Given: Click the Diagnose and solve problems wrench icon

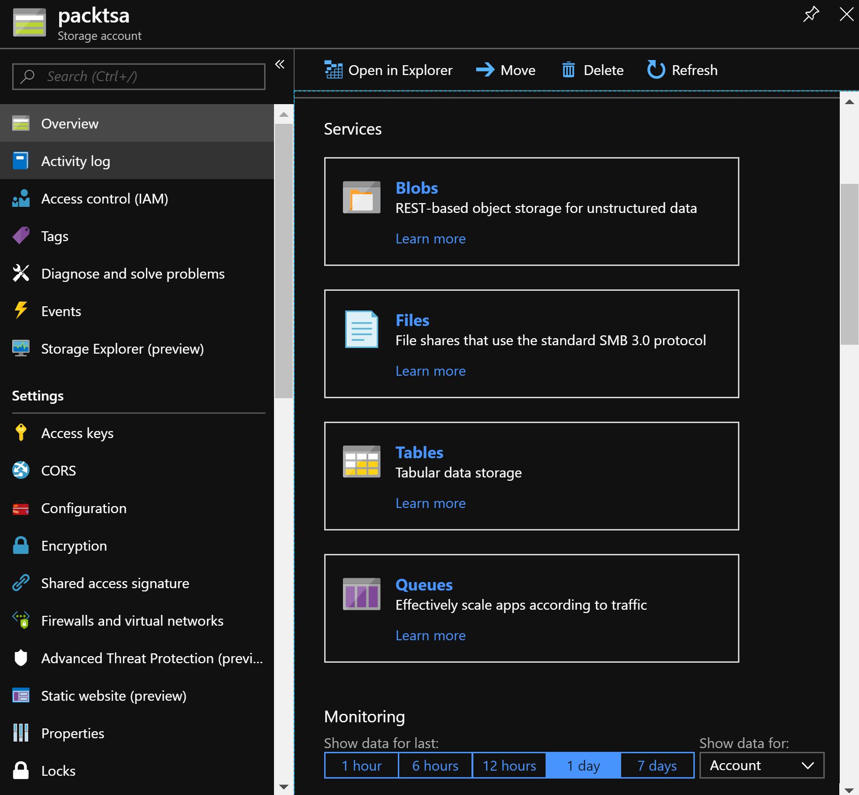Looking at the screenshot, I should pos(21,273).
